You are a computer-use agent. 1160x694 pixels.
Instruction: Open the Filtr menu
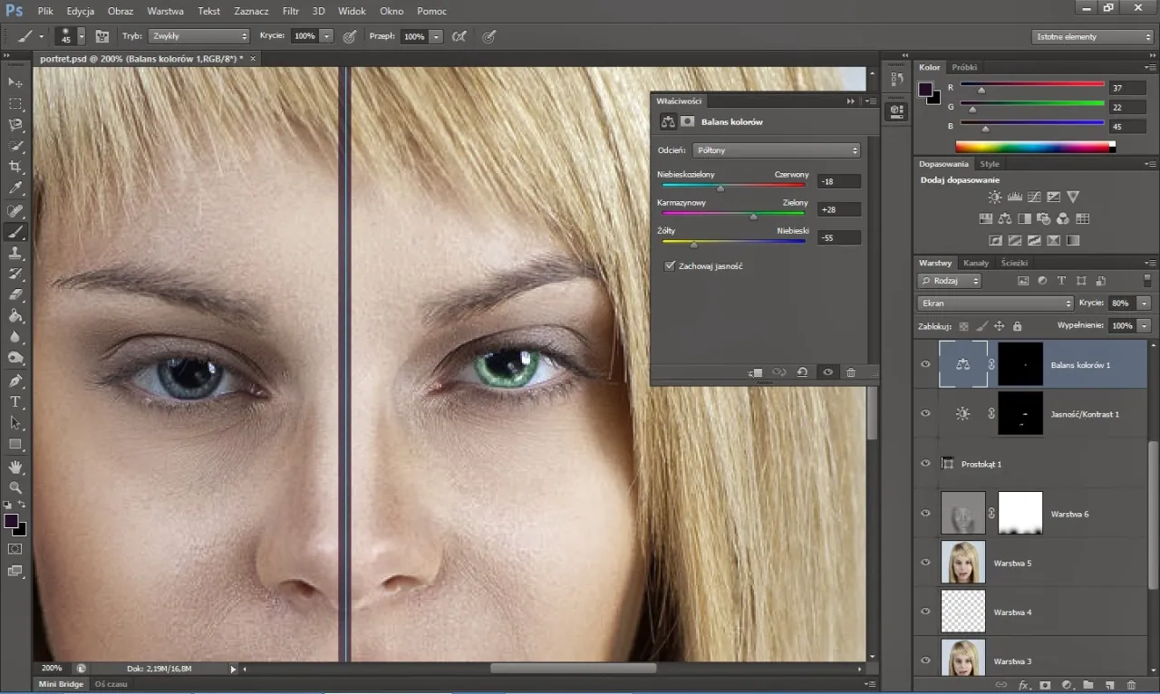coord(290,12)
